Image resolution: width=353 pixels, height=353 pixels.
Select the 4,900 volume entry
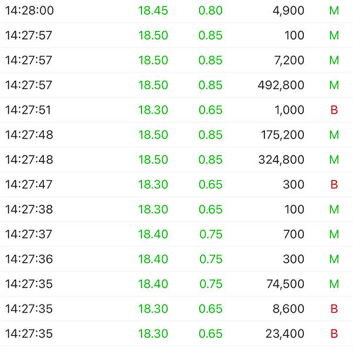click(x=288, y=11)
